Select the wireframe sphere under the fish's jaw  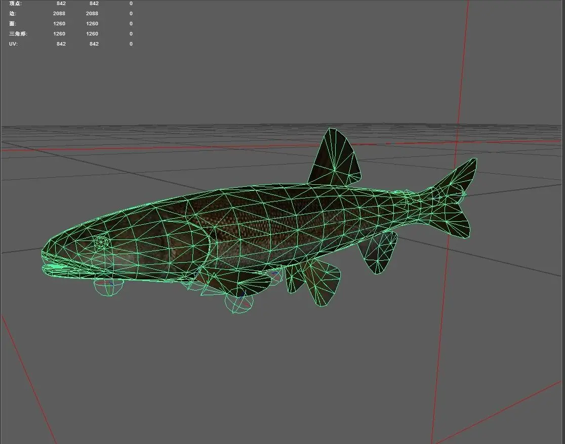tap(108, 287)
